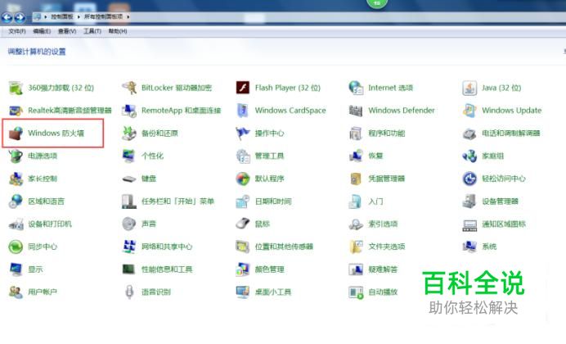Open the 帮助(H) menu

[x=118, y=31]
